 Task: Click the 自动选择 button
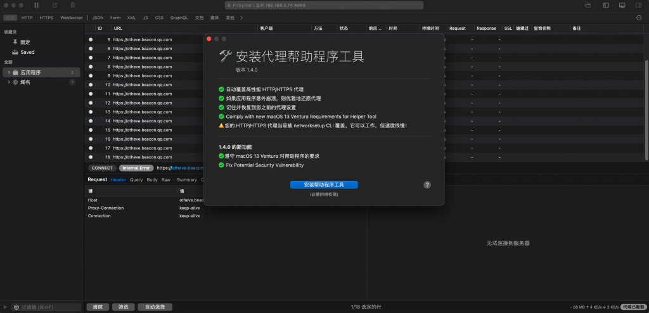[155, 307]
